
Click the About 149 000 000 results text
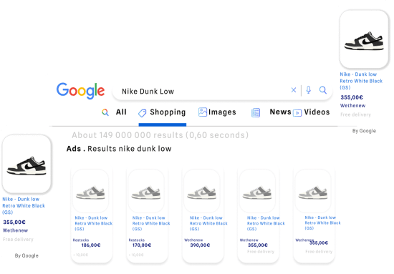click(x=160, y=135)
